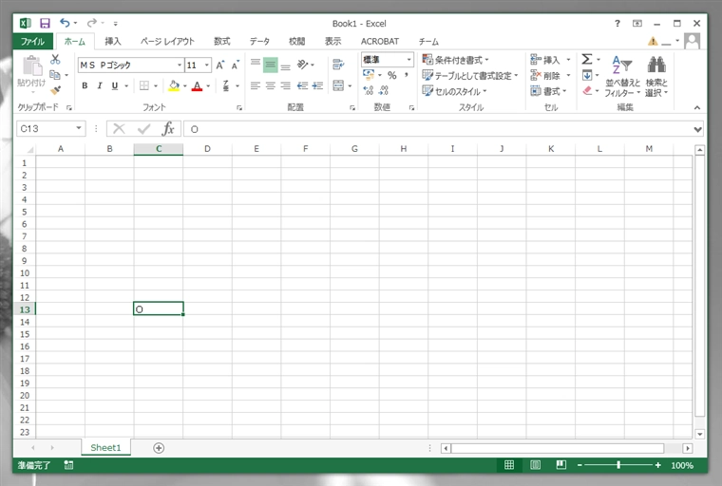Apply cell borders icon
The height and width of the screenshot is (486, 722).
[144, 85]
